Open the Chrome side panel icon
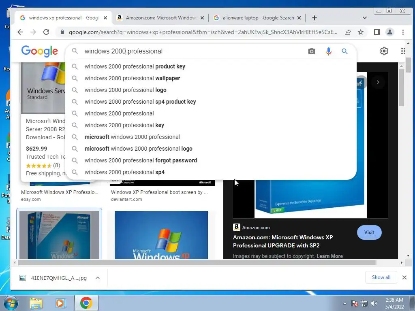Viewport: 415px width, 311px height. (376, 32)
